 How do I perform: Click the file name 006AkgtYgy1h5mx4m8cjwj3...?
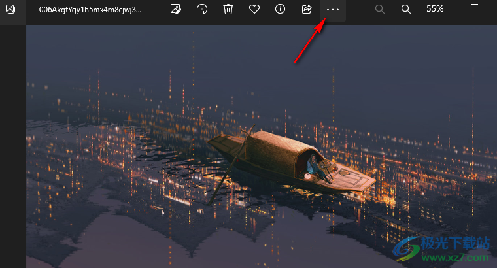pos(90,10)
